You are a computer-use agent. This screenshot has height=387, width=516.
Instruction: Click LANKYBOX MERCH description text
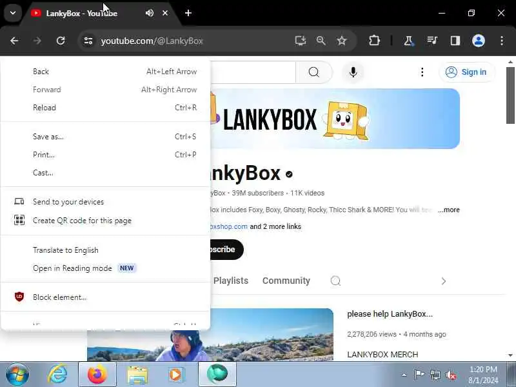pos(382,354)
